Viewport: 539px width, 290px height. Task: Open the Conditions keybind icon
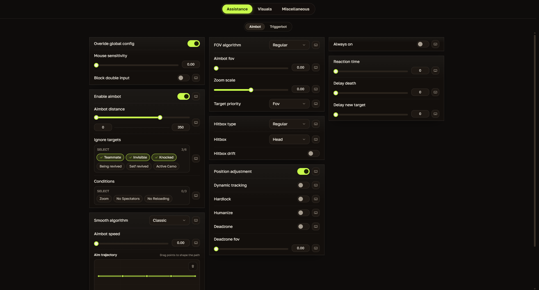tap(196, 196)
